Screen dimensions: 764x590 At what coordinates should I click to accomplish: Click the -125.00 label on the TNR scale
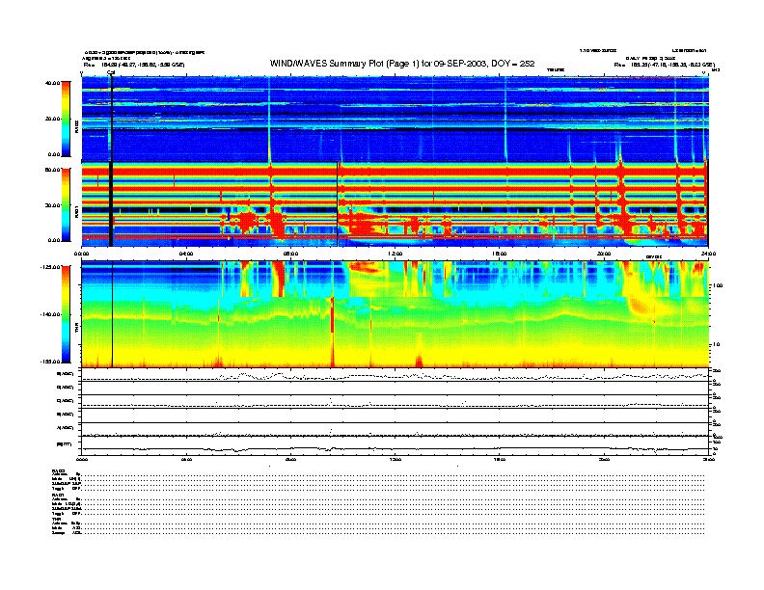pos(50,267)
